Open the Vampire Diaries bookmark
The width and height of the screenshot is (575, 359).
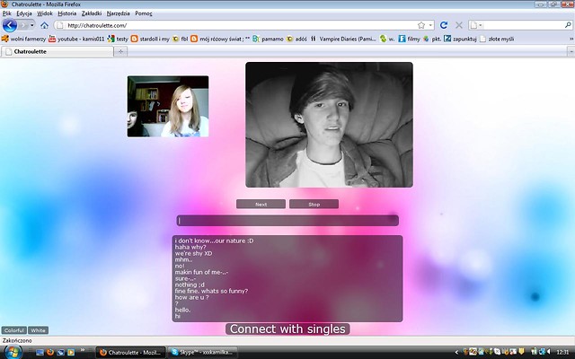click(343, 39)
